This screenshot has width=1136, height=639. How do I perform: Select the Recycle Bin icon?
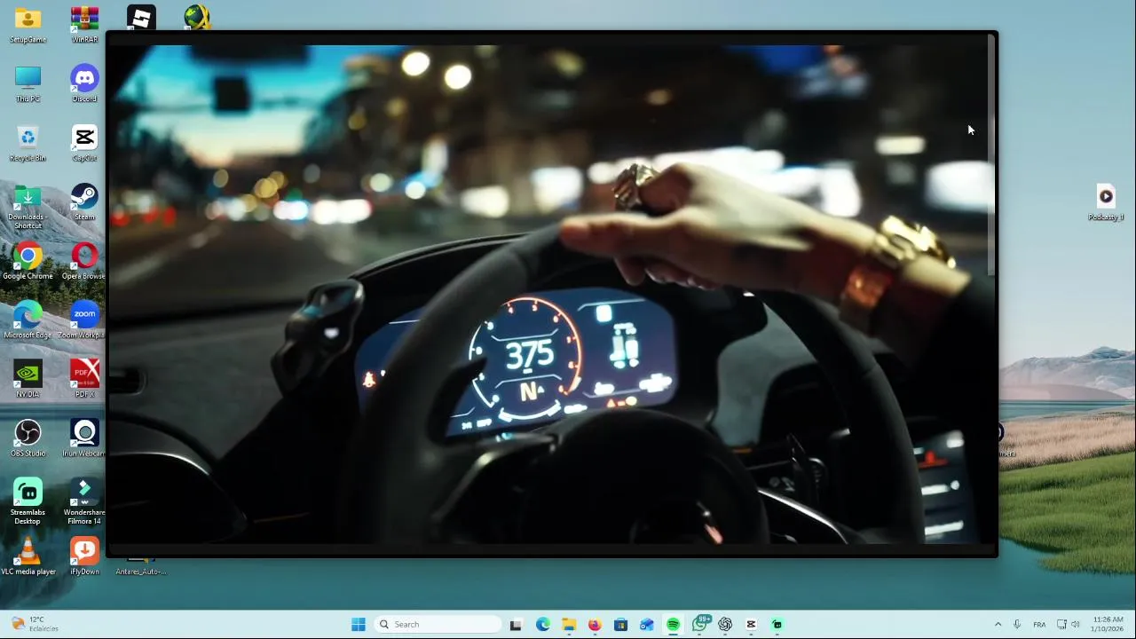pos(28,143)
